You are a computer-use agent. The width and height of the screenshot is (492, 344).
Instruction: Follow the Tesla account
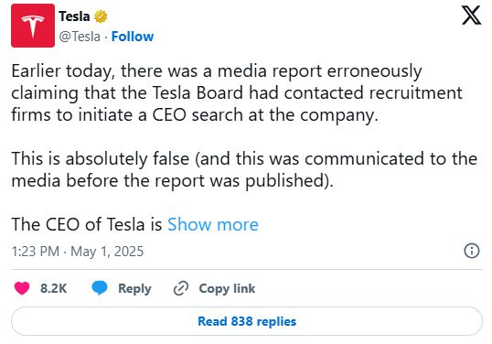133,37
